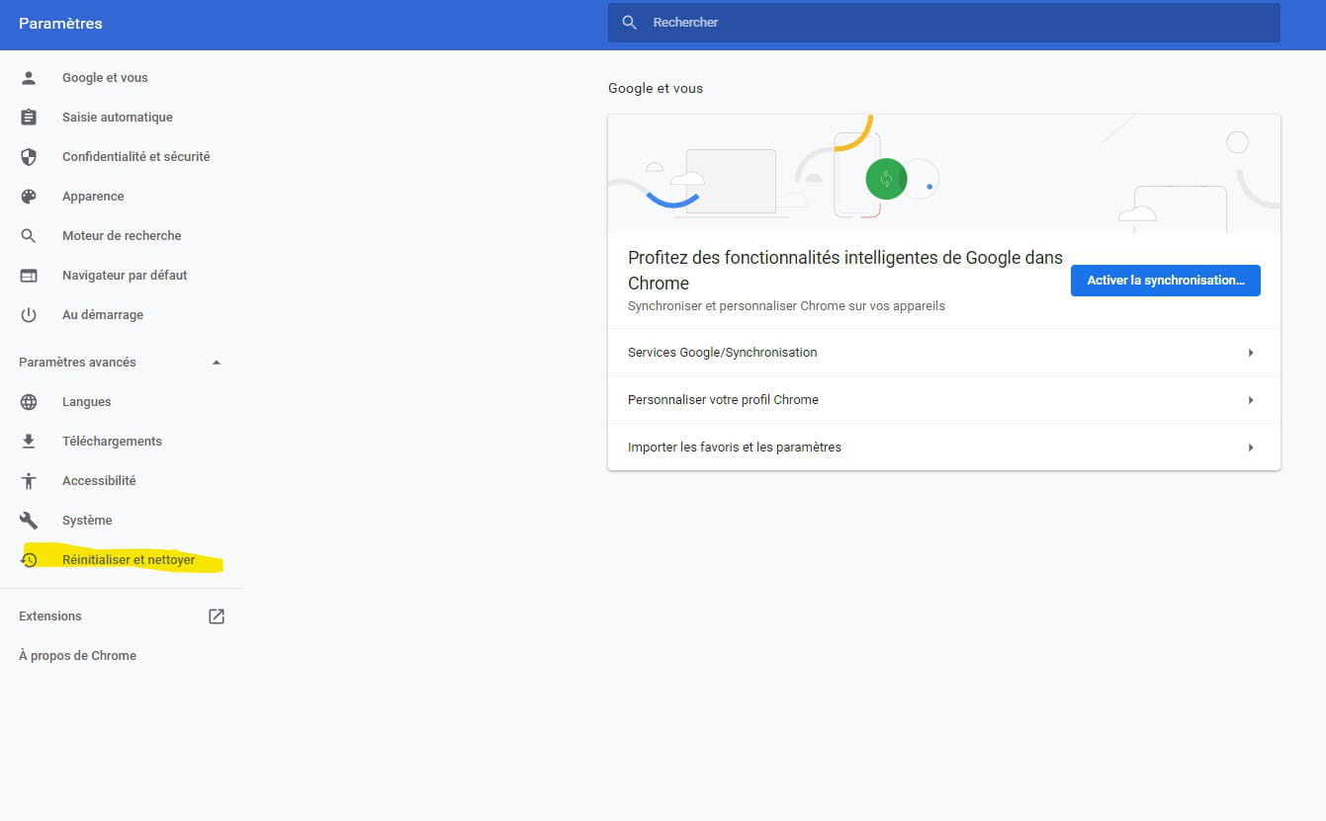This screenshot has height=821, width=1326.
Task: Open Langues settings
Action: click(x=87, y=402)
